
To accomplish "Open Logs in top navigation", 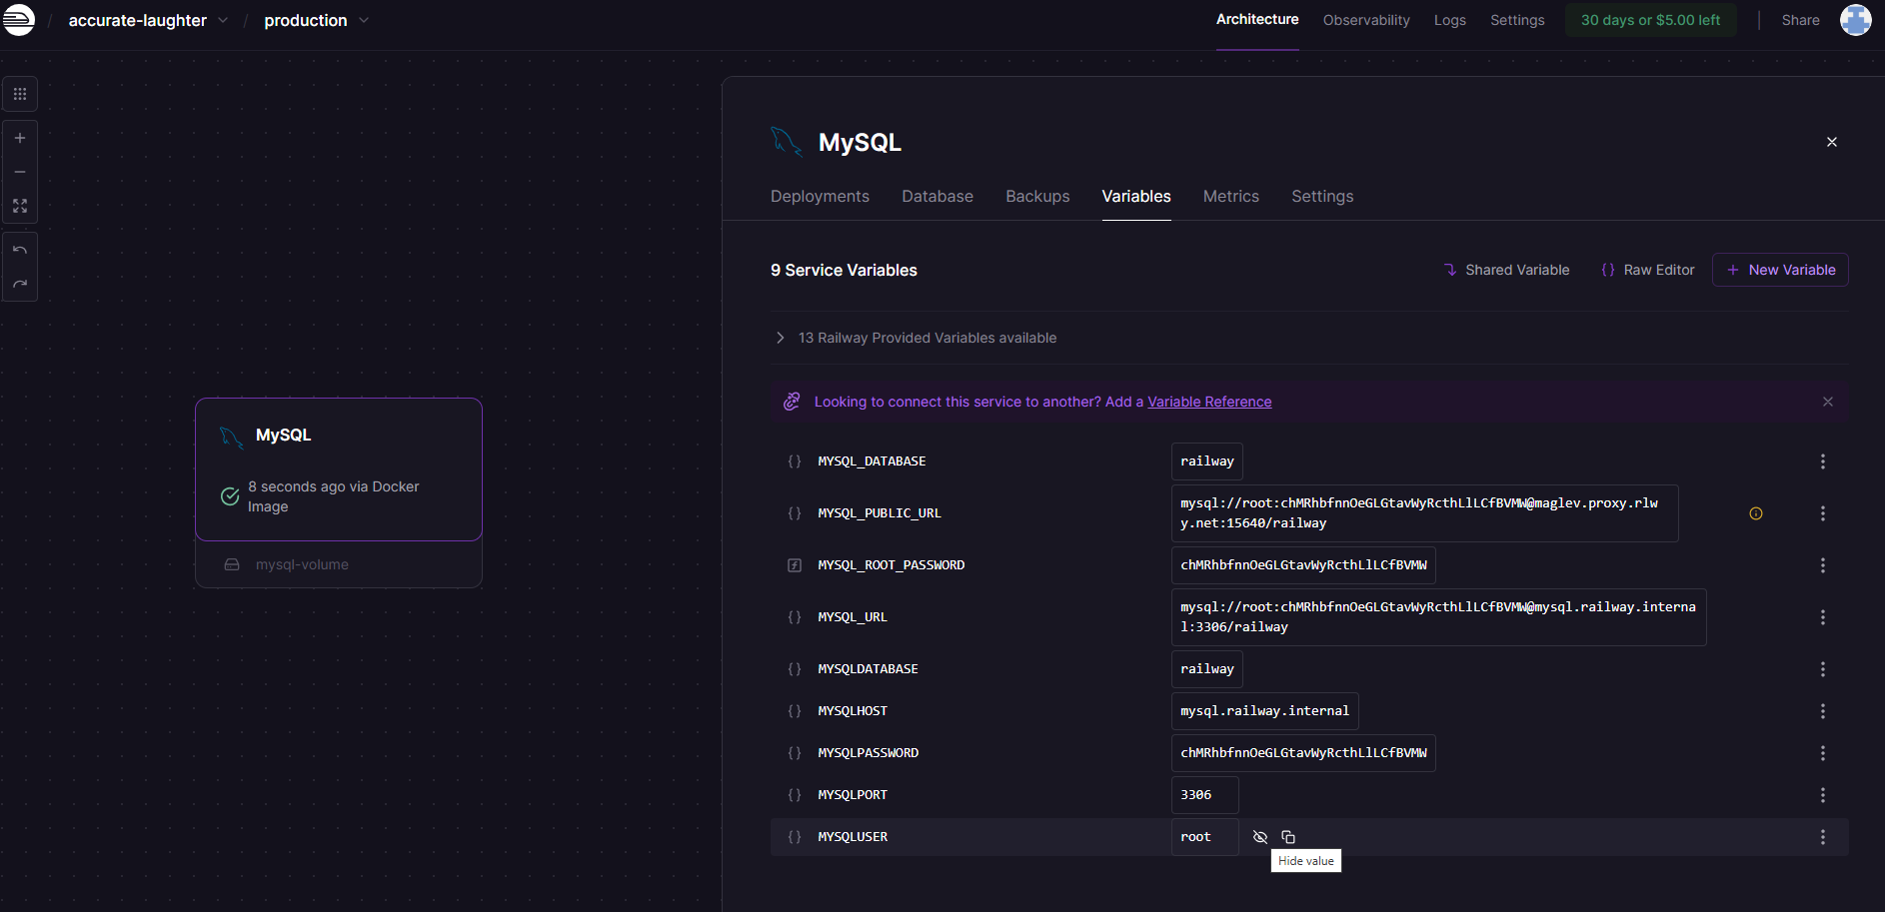I will pos(1450,20).
